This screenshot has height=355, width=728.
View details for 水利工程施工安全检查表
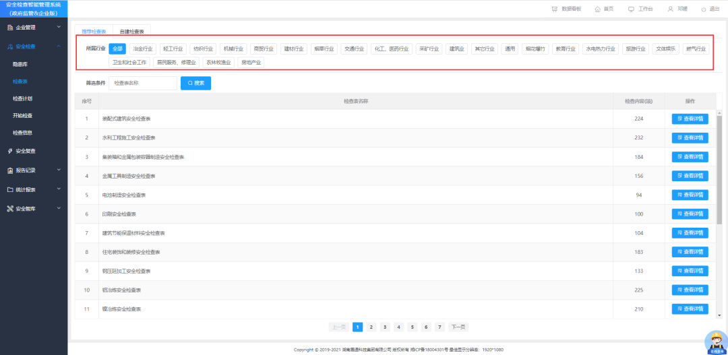[690, 138]
